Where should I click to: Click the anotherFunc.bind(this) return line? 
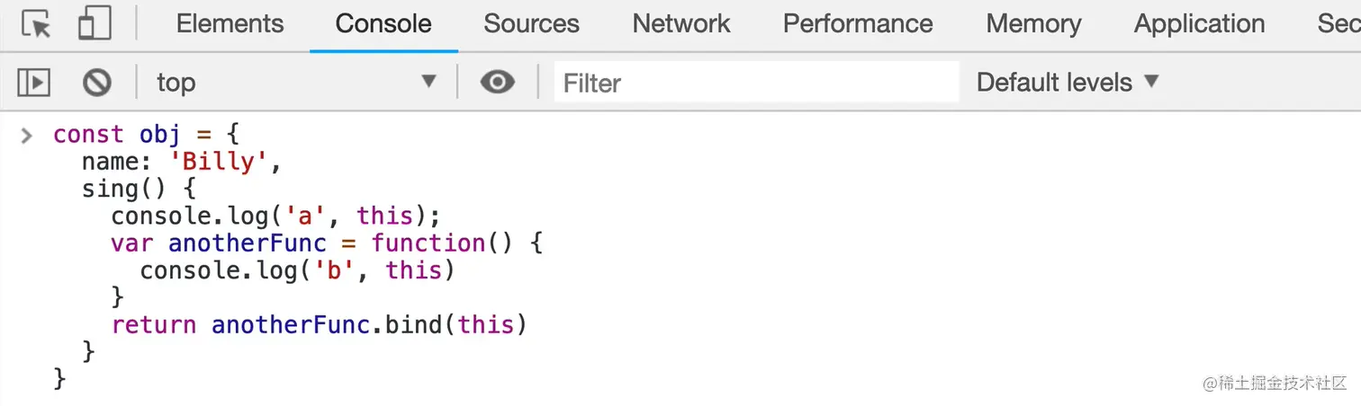pyautogui.click(x=319, y=324)
